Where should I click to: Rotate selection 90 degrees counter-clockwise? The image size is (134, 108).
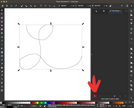pyautogui.click(x=22, y=6)
